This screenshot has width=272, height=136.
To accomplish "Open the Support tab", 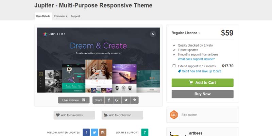I will click(75, 16).
